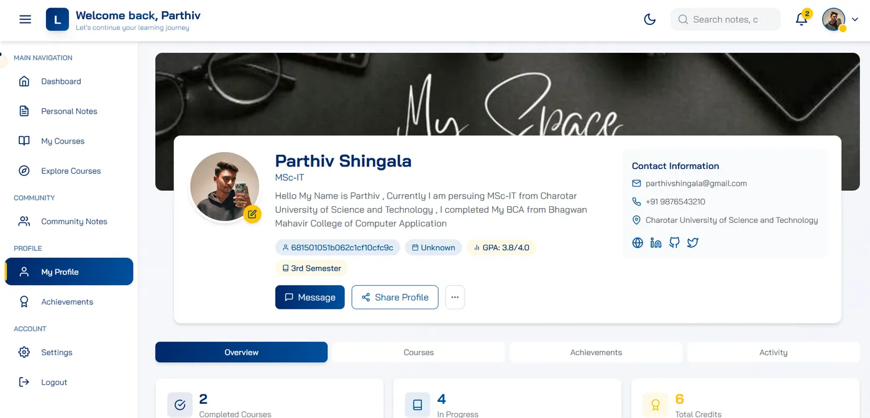
Task: Click the MSc-IT subtitle
Action: 290,177
